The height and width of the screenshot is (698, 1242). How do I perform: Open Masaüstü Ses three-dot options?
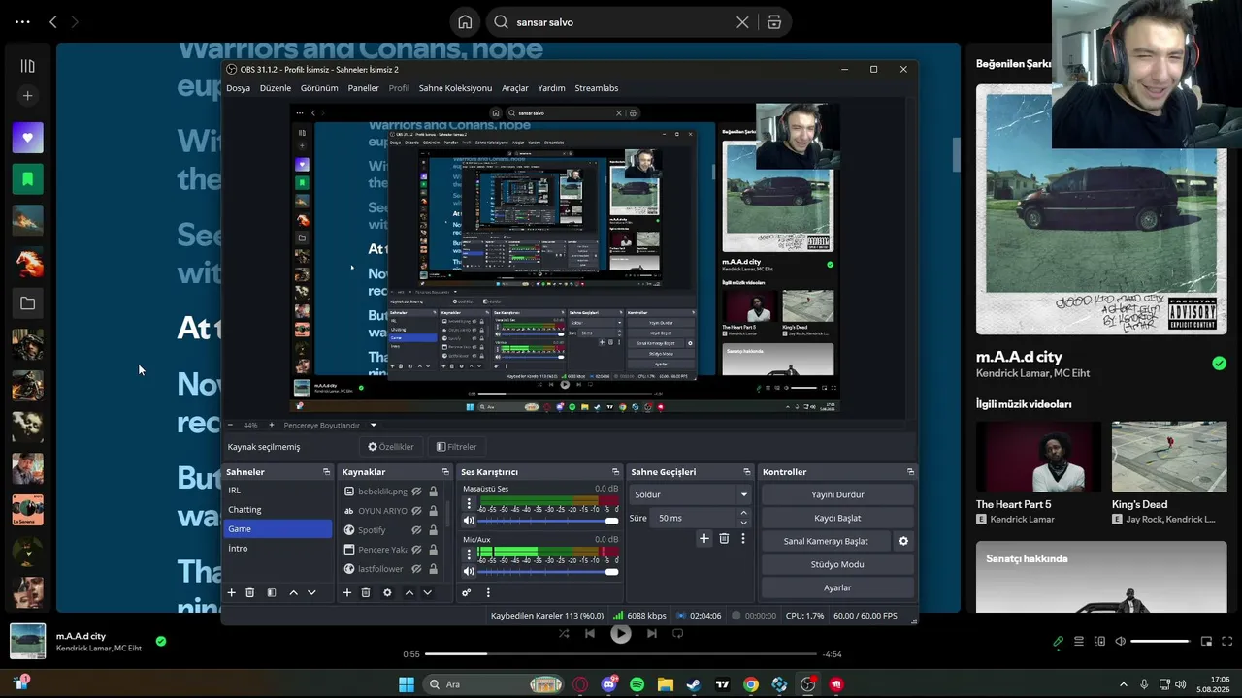[x=469, y=504]
